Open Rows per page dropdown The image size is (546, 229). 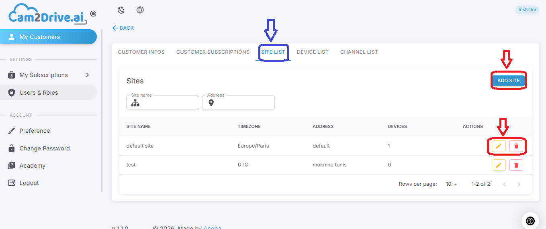pos(452,184)
